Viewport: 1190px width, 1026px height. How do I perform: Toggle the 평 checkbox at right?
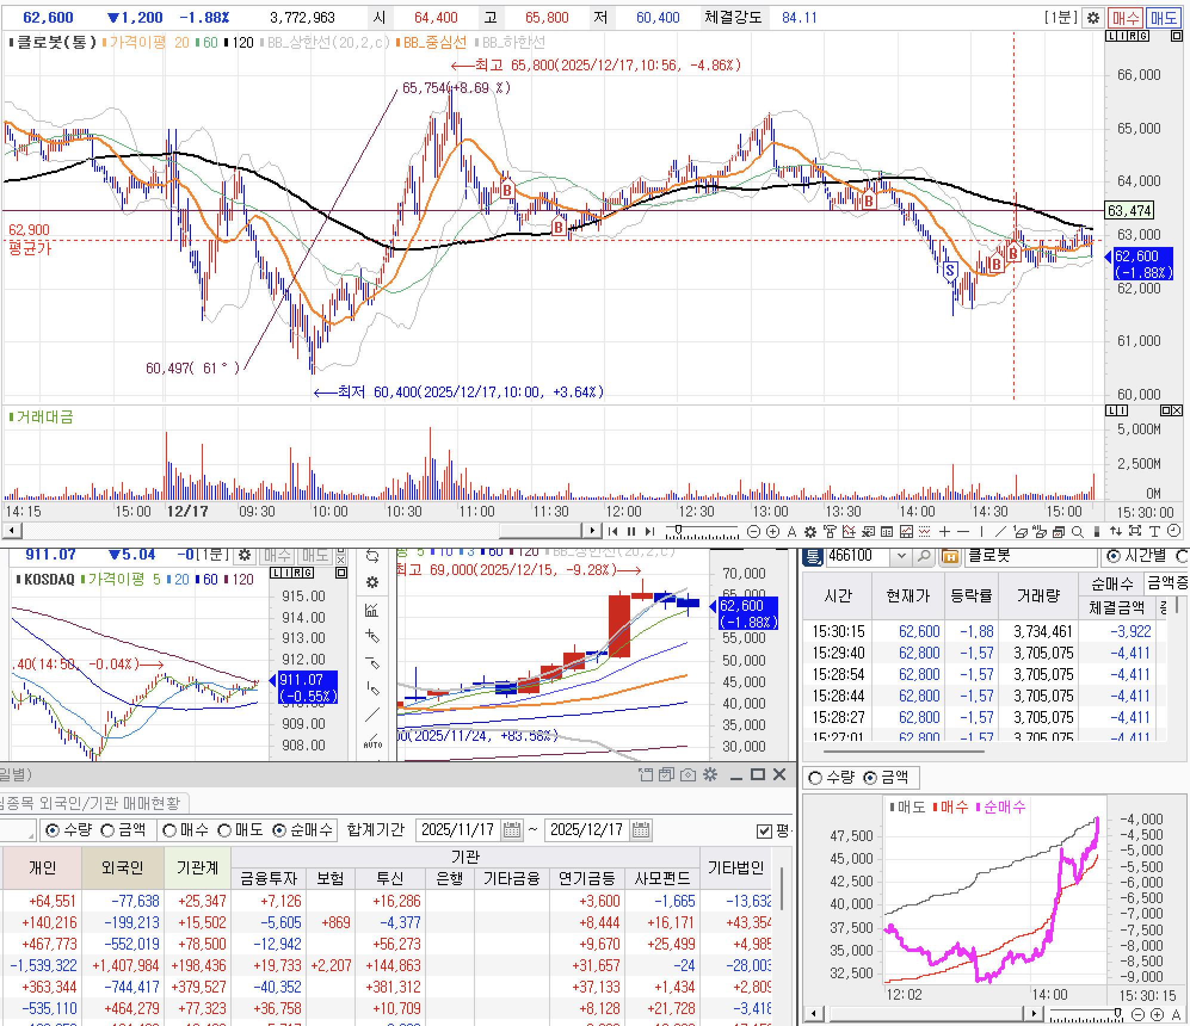point(763,830)
